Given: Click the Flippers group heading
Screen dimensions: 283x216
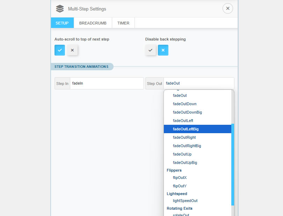Looking at the screenshot, I should tap(174, 170).
